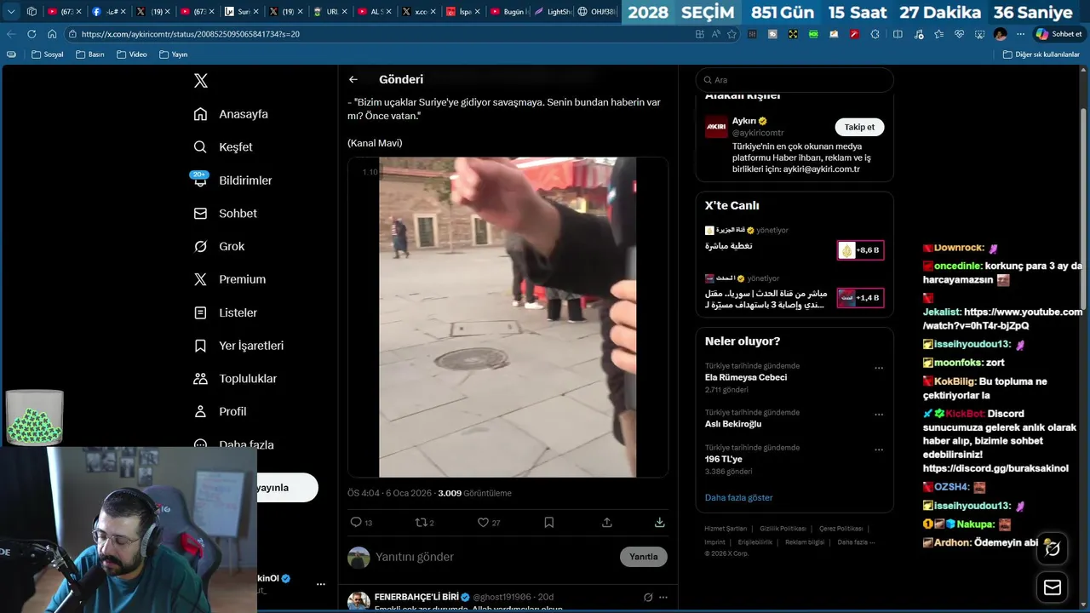Reload the page in browser toolbar
1090x613 pixels.
32,34
